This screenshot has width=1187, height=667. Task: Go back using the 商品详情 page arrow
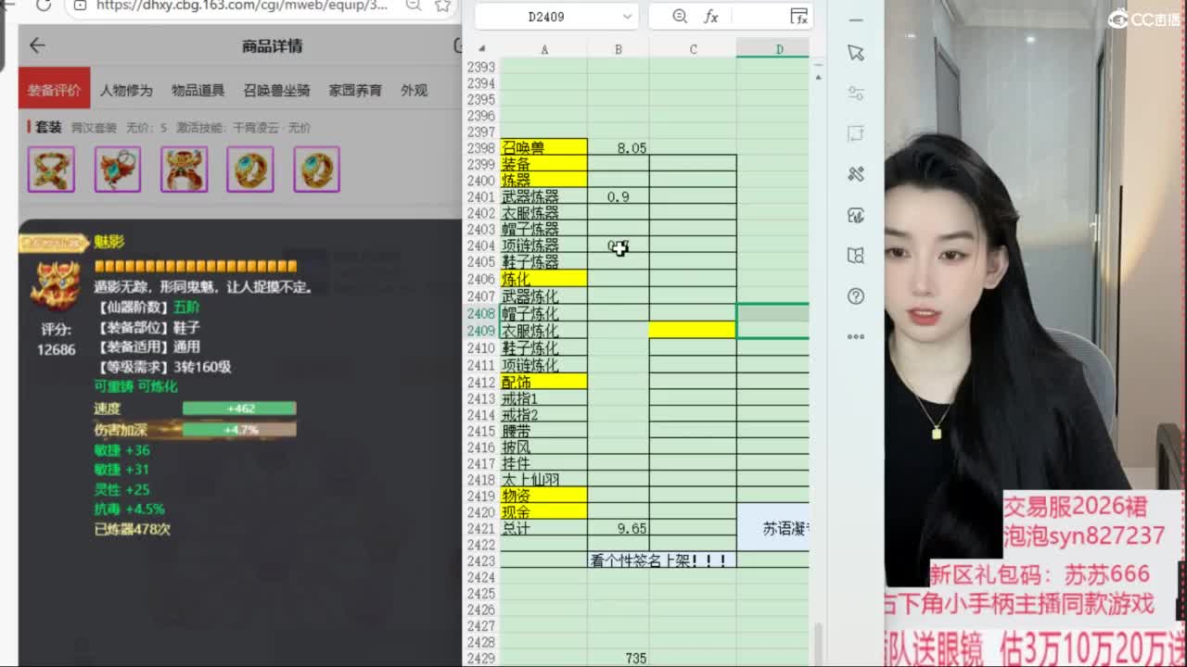[37, 45]
